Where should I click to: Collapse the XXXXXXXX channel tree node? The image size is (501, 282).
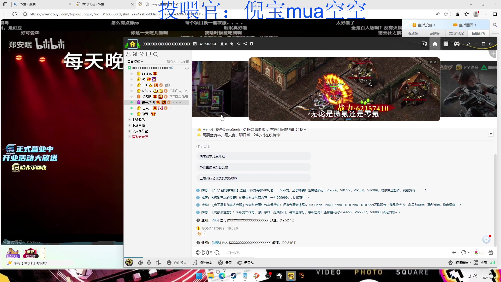pyautogui.click(x=129, y=68)
